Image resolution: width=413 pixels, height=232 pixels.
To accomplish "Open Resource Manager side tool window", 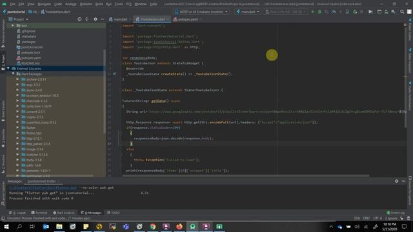I will (x=3, y=34).
